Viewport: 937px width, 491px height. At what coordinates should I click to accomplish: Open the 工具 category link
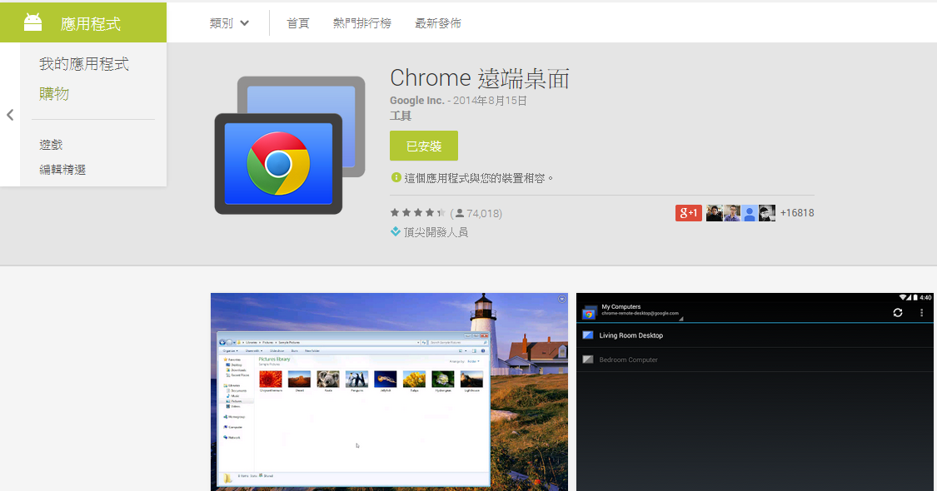[x=401, y=116]
